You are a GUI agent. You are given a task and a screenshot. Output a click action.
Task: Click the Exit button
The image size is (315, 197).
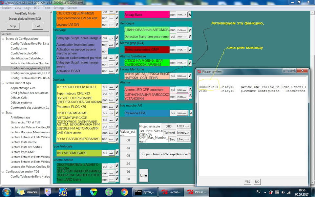pyautogui.click(x=37, y=26)
